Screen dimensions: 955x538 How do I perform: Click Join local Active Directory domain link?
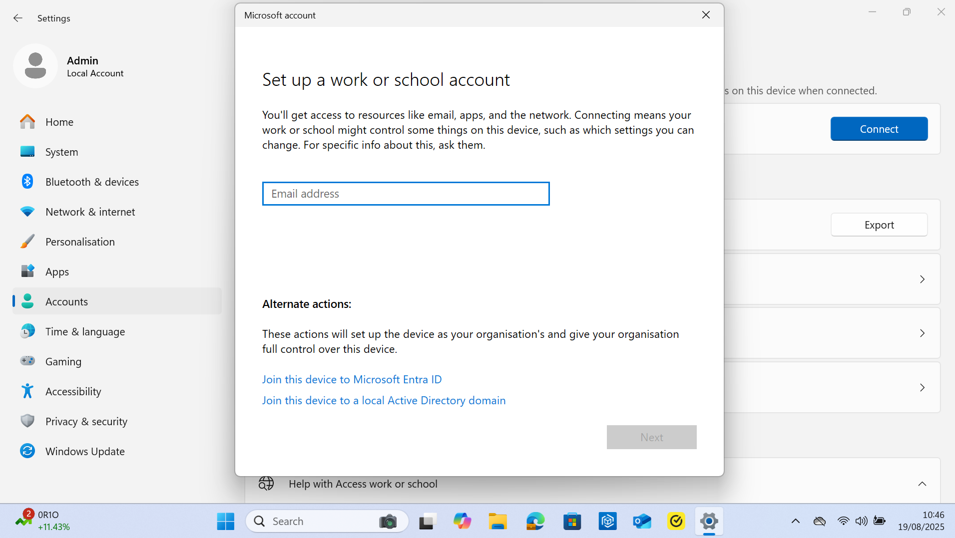point(384,400)
